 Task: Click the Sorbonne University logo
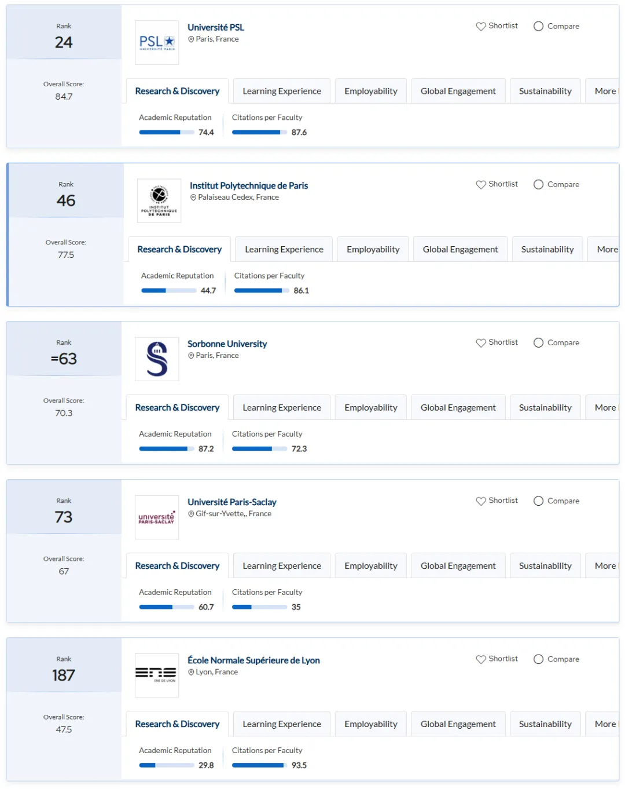157,359
